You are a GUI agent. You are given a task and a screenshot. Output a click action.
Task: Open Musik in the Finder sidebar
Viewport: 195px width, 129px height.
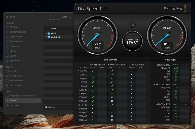13,51
